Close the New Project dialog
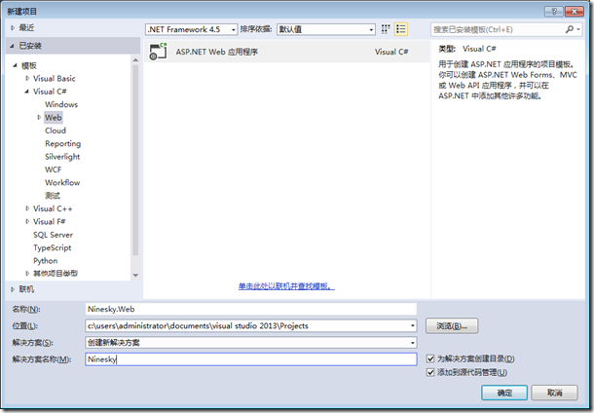The width and height of the screenshot is (594, 413). [x=575, y=8]
